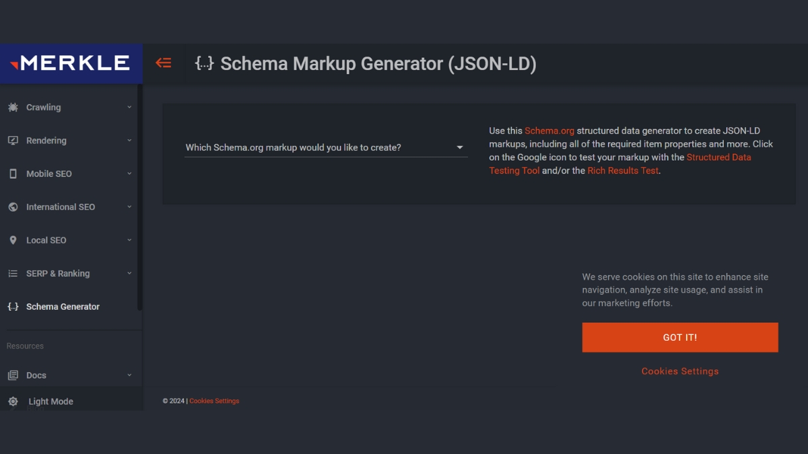Click the Local SEO pin icon
The width and height of the screenshot is (808, 454).
pos(13,240)
